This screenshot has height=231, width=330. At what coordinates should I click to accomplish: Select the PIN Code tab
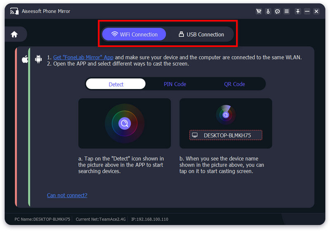click(175, 84)
